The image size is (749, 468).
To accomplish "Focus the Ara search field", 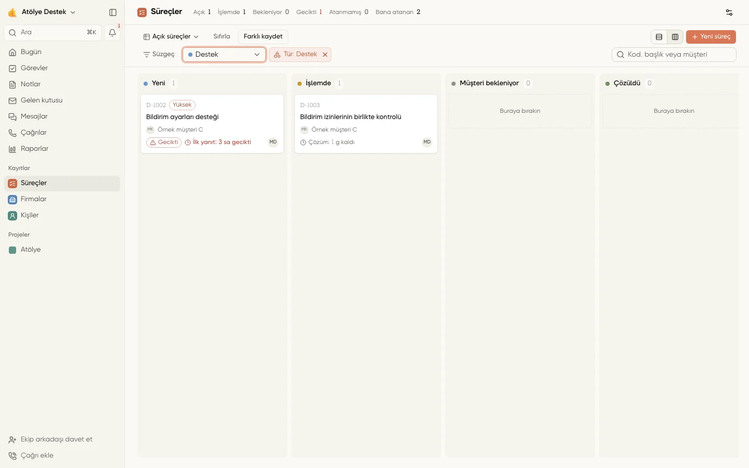I will click(x=53, y=33).
